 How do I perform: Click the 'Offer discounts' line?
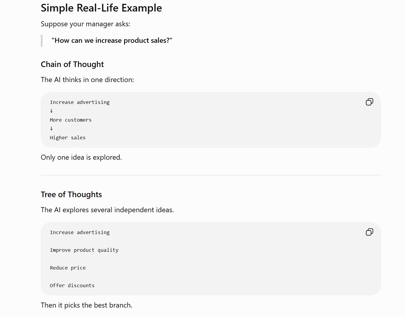click(x=72, y=285)
